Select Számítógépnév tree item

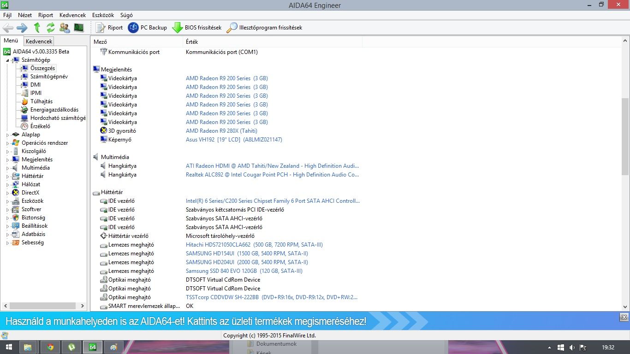pos(49,77)
